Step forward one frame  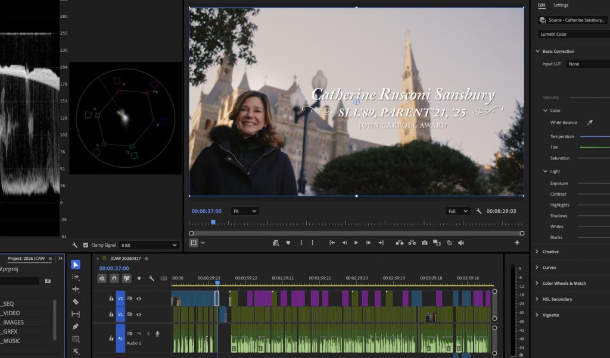pos(368,243)
